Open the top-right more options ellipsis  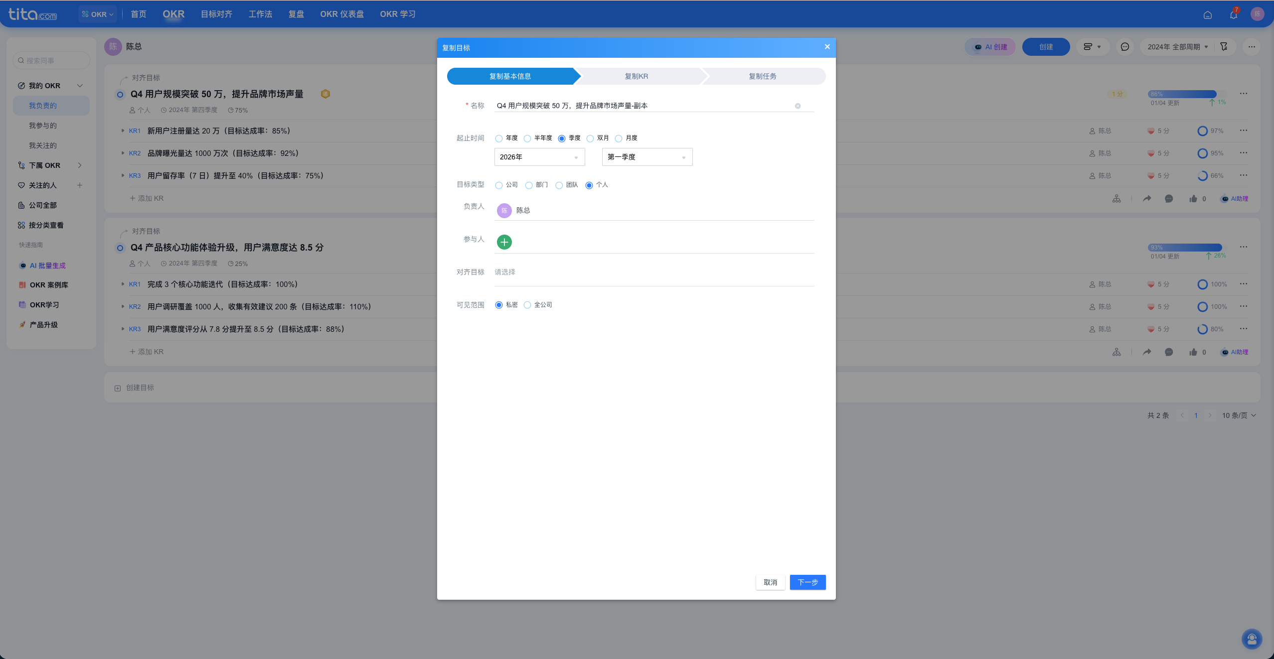pos(1252,47)
